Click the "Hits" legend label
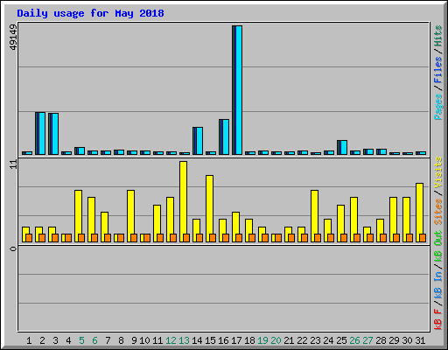The image size is (448, 350). coord(438,36)
